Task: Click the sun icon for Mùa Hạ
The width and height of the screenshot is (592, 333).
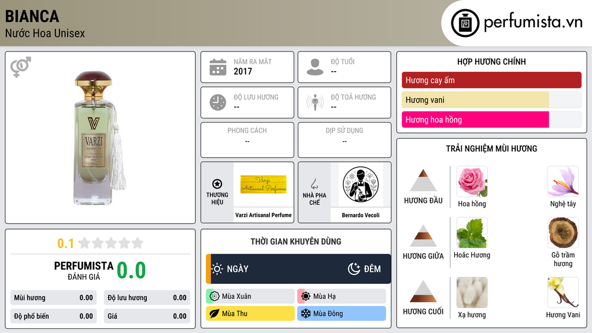Action: click(306, 297)
